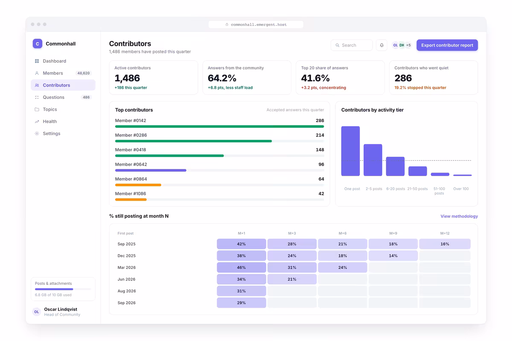This screenshot has height=341, width=512.
Task: Click the 6-20 posts chart bar
Action: click(x=395, y=167)
